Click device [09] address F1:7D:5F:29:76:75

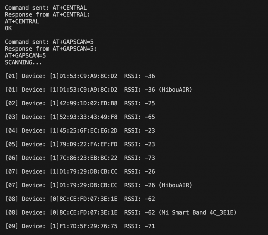pyautogui.click(x=88, y=226)
